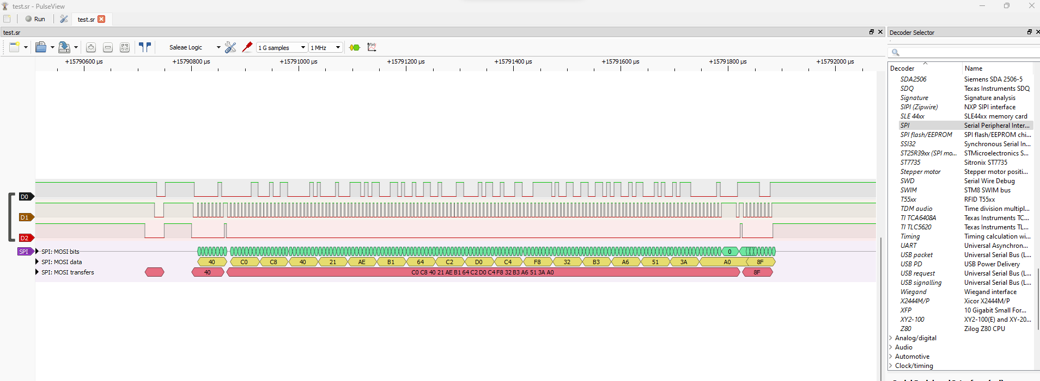This screenshot has width=1040, height=381.
Task: Select the SPI flash/EEPROM decoder
Action: point(926,135)
